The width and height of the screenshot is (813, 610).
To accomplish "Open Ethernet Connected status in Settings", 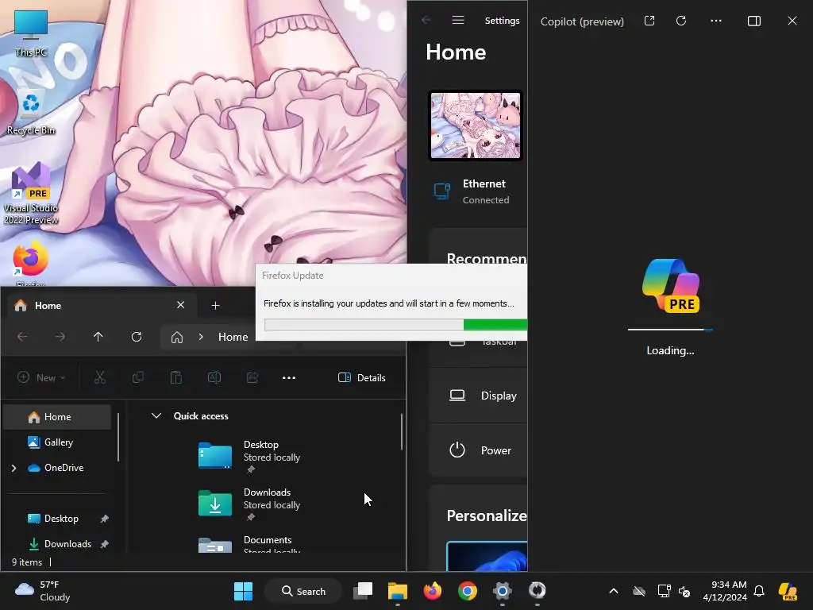I will tap(472, 191).
